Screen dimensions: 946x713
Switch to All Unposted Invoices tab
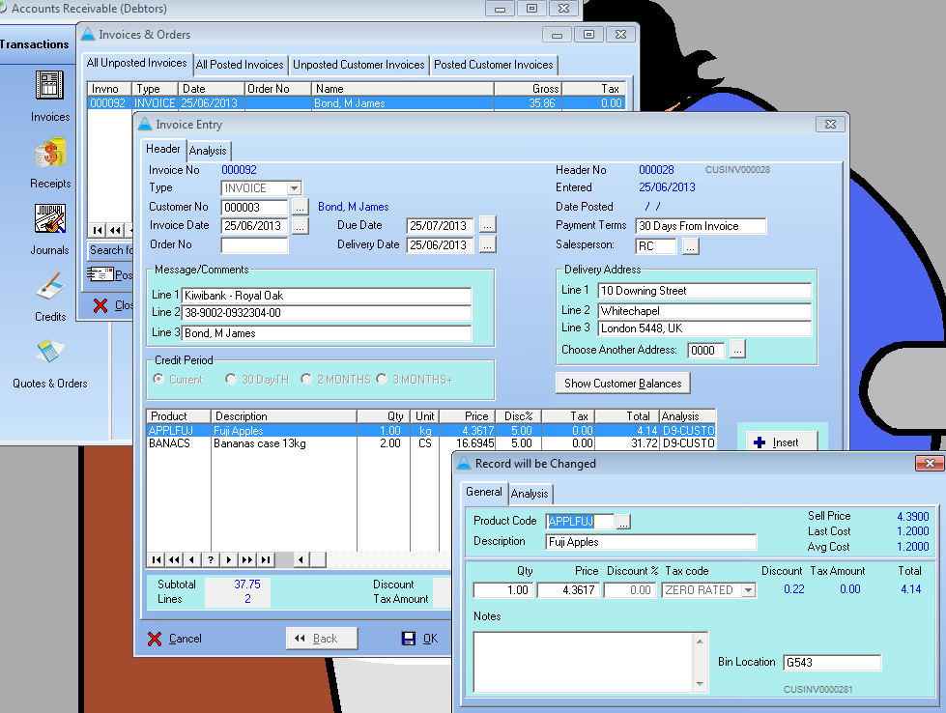click(137, 63)
